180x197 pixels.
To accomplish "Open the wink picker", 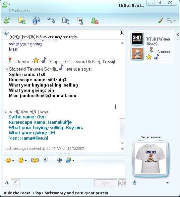I will pyautogui.click(x=21, y=160).
